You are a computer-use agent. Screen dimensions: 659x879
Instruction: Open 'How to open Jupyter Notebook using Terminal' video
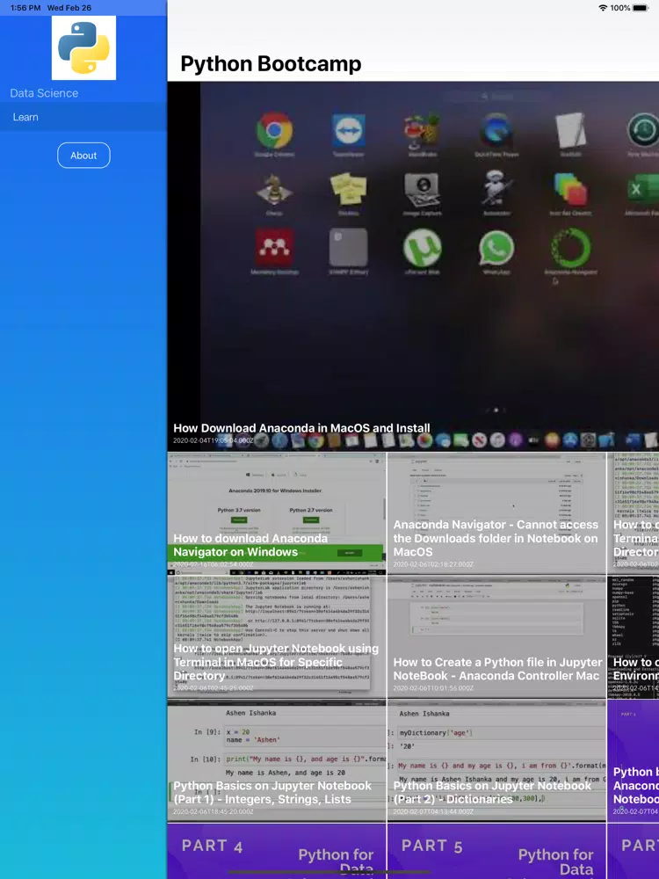pos(277,636)
